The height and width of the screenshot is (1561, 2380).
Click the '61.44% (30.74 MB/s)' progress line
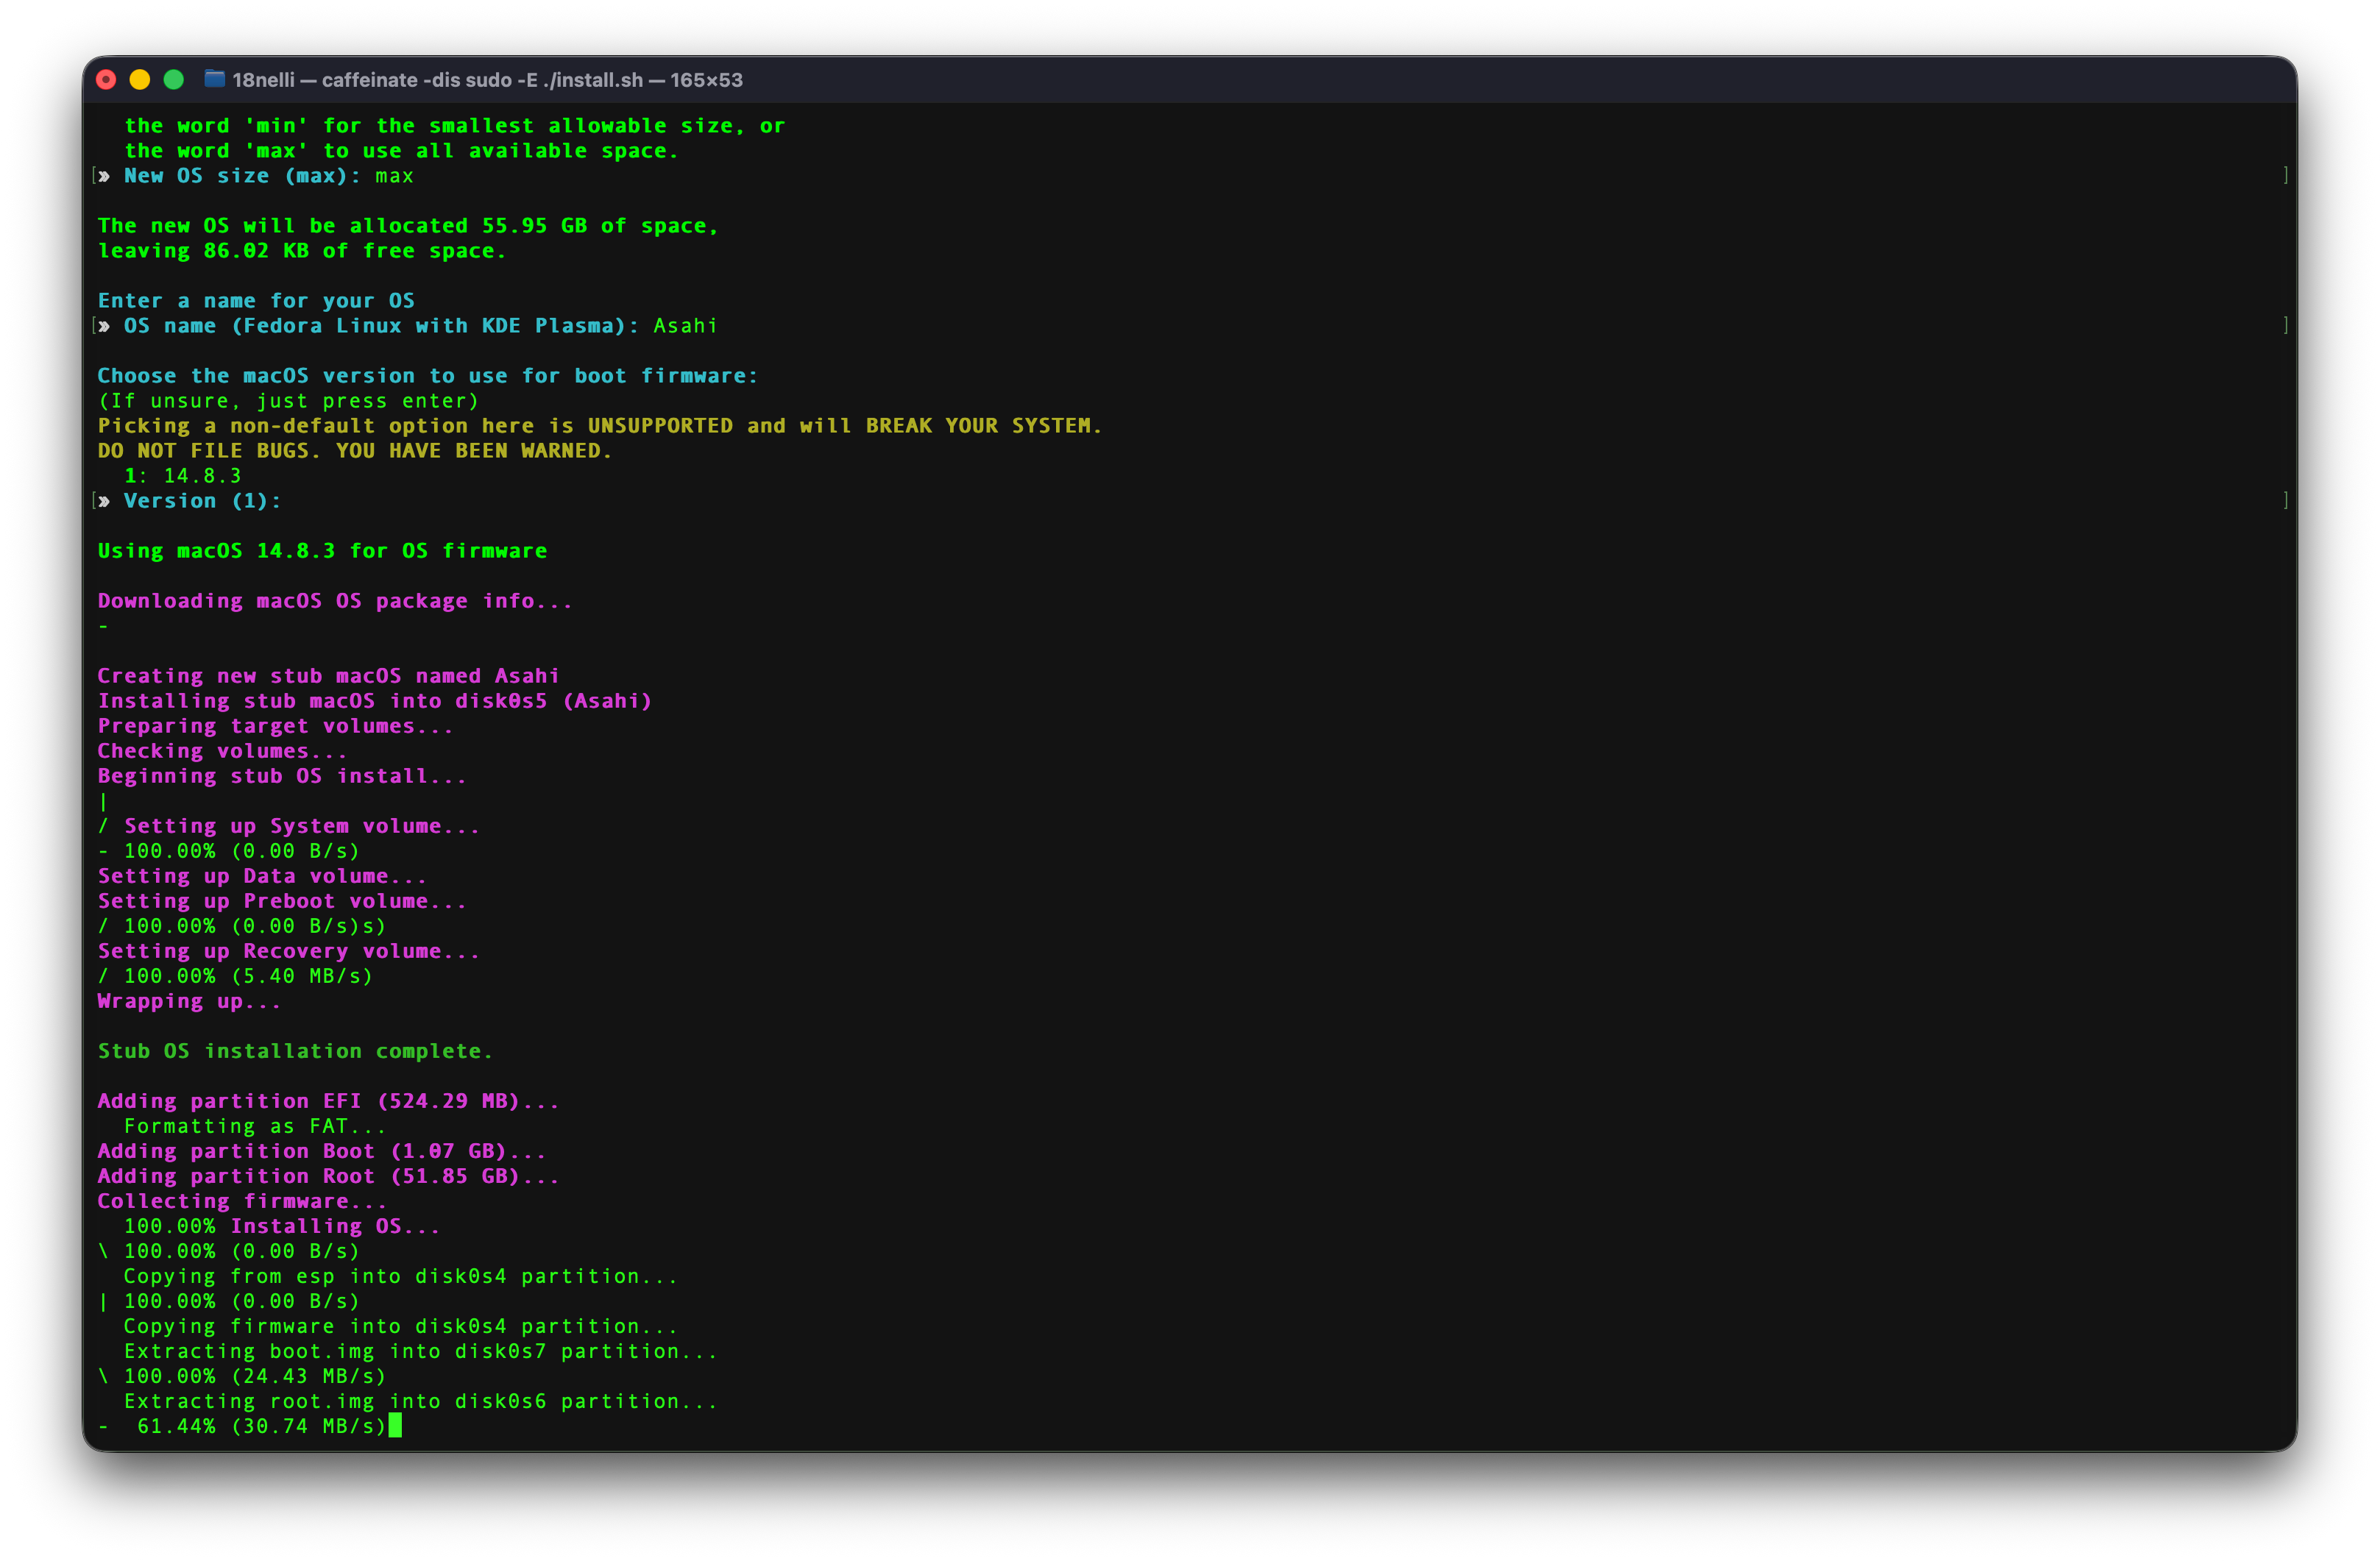point(243,1425)
